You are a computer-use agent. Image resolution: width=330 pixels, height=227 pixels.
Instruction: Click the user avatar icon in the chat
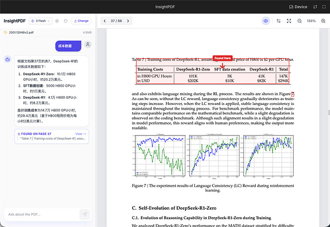click(88, 45)
